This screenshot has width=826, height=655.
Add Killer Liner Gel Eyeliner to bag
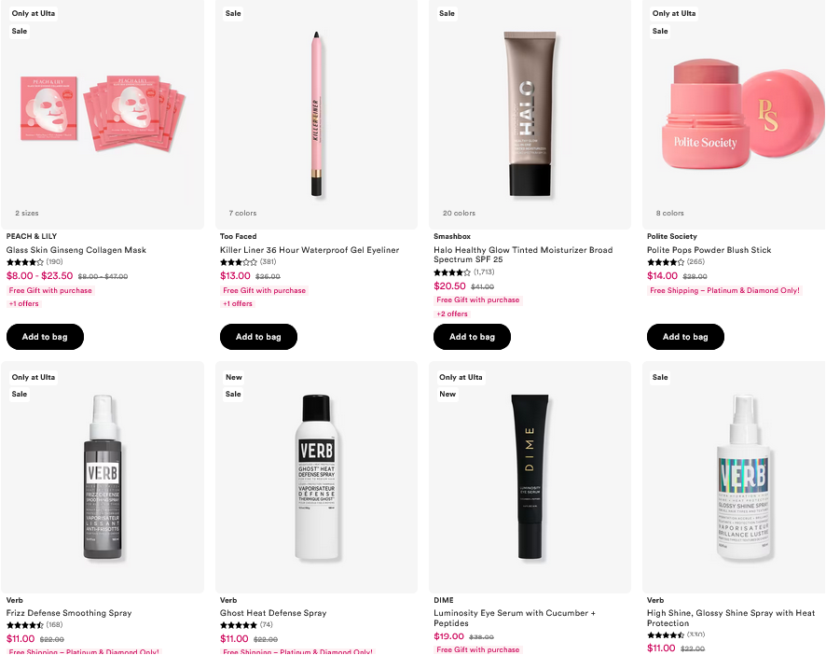click(258, 337)
